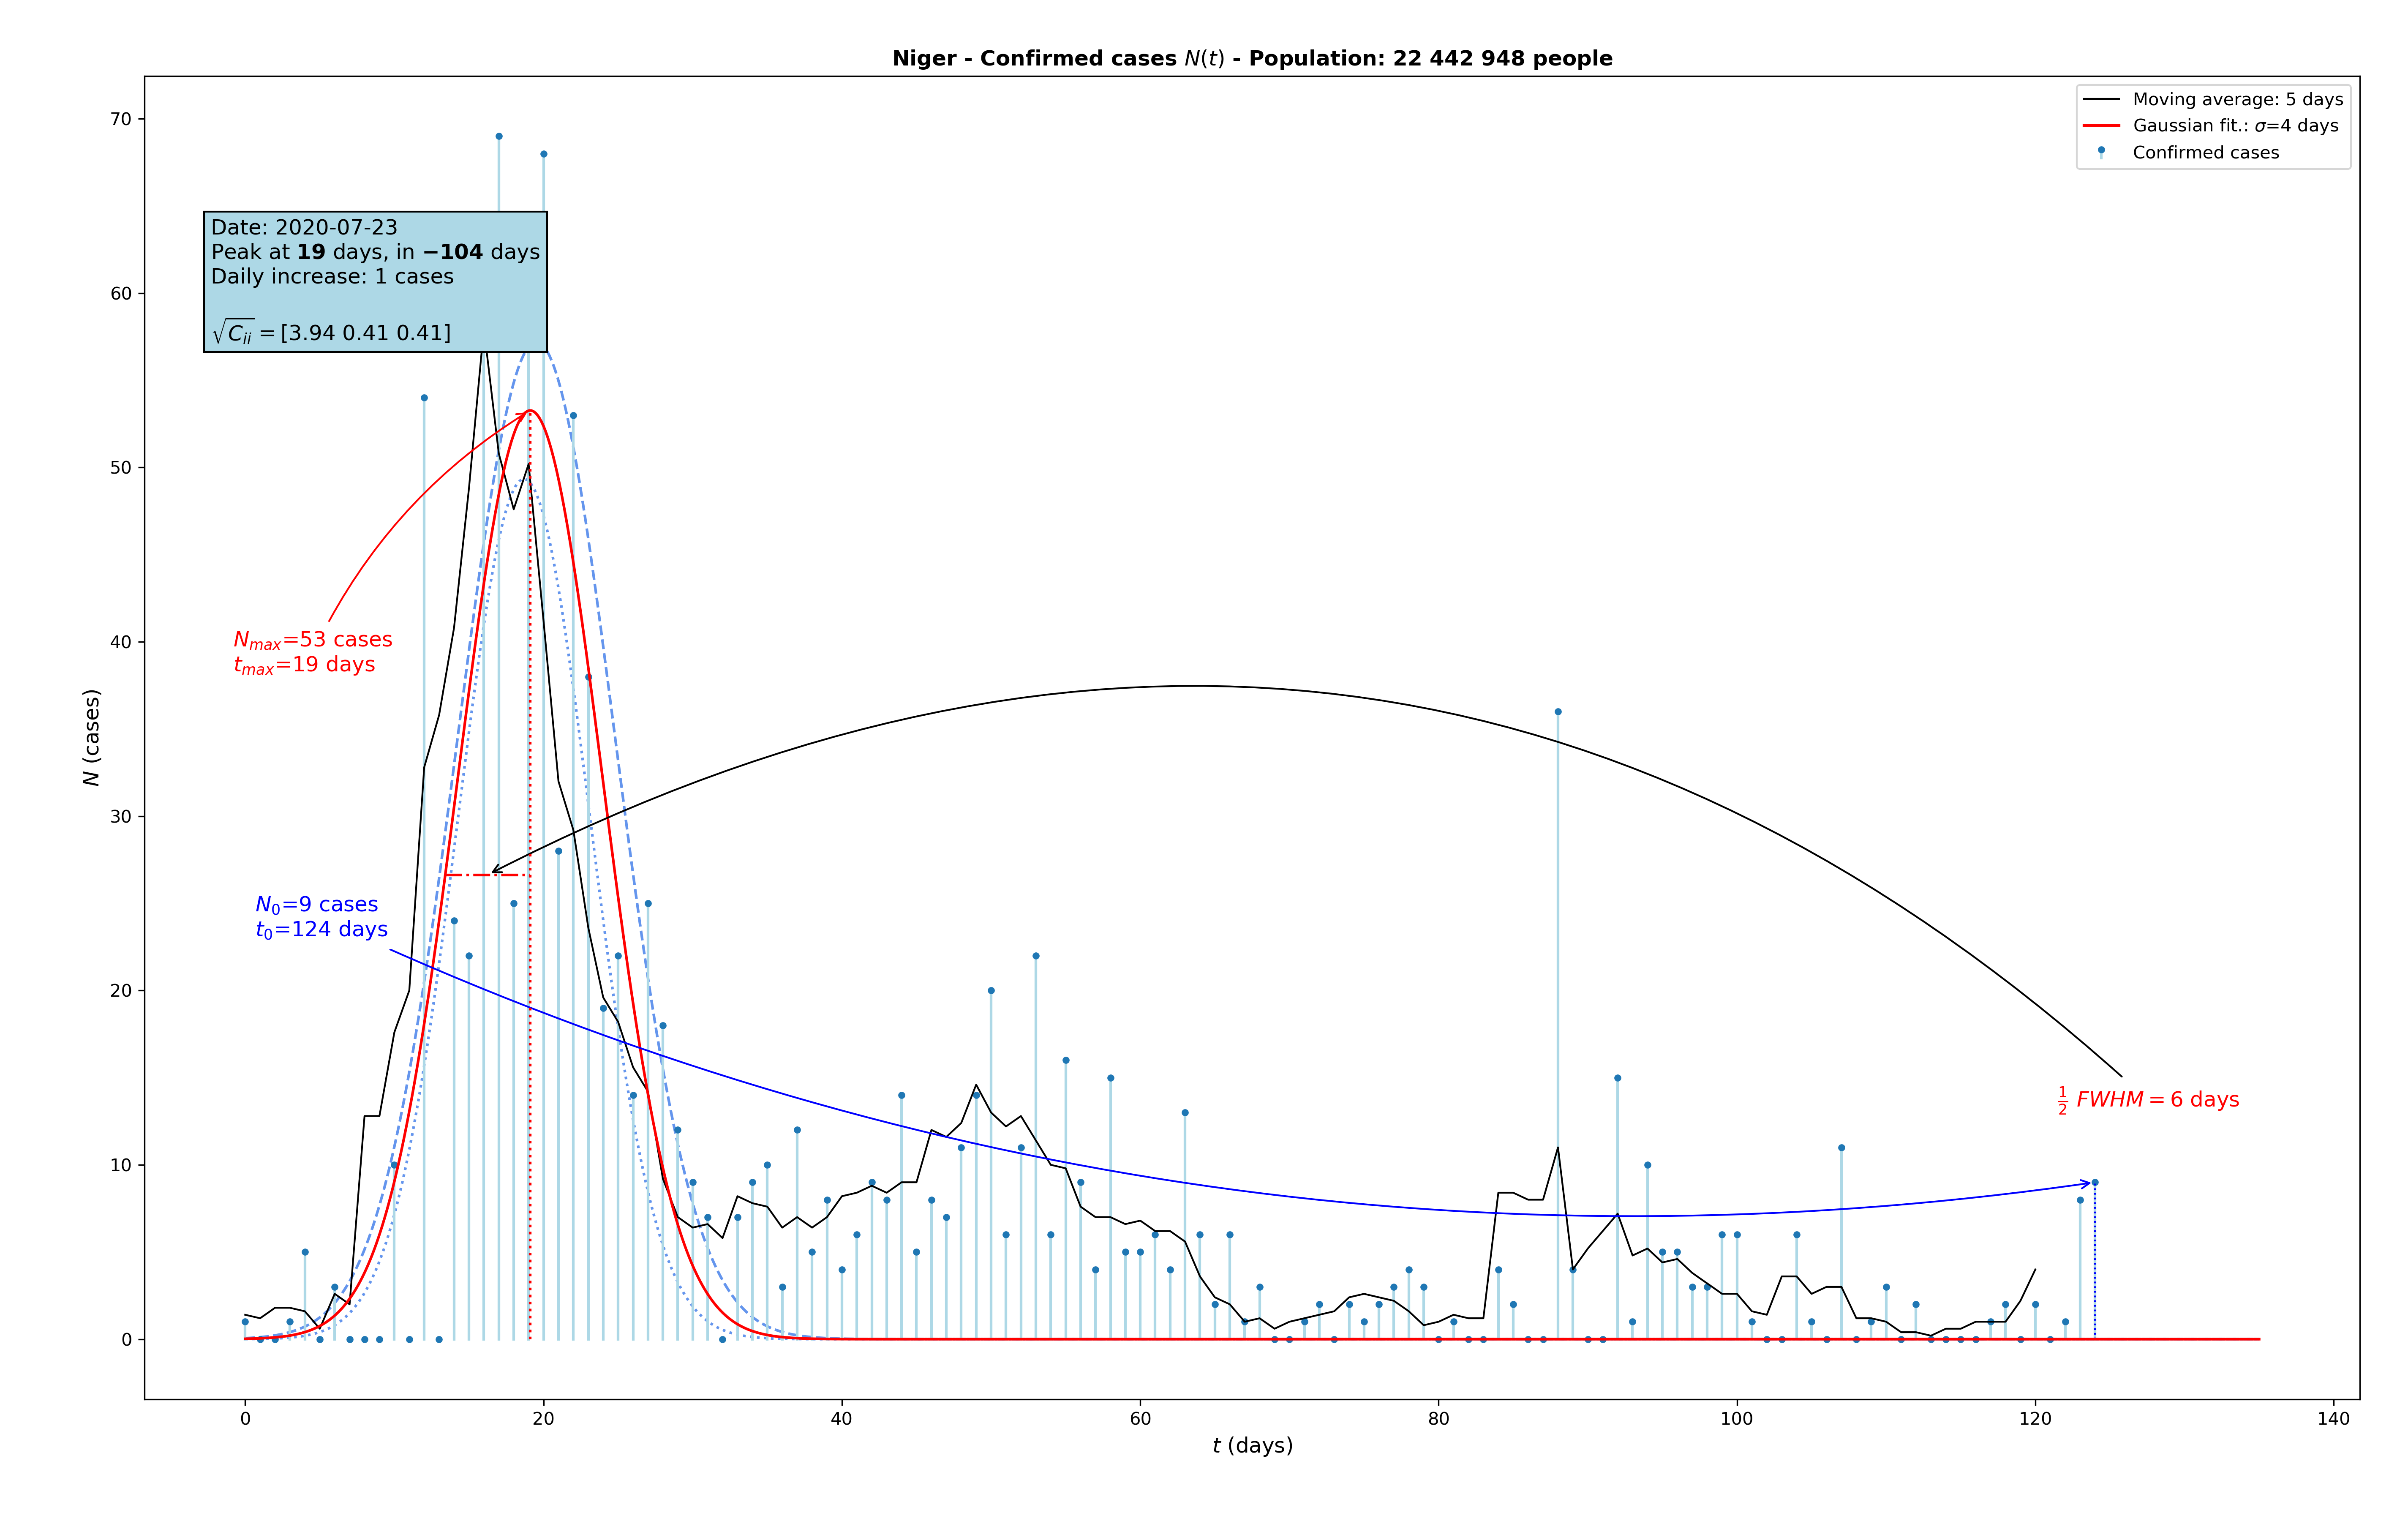Click the x-axis tick label 120
This screenshot has width=2408, height=1521.
(x=2035, y=1419)
